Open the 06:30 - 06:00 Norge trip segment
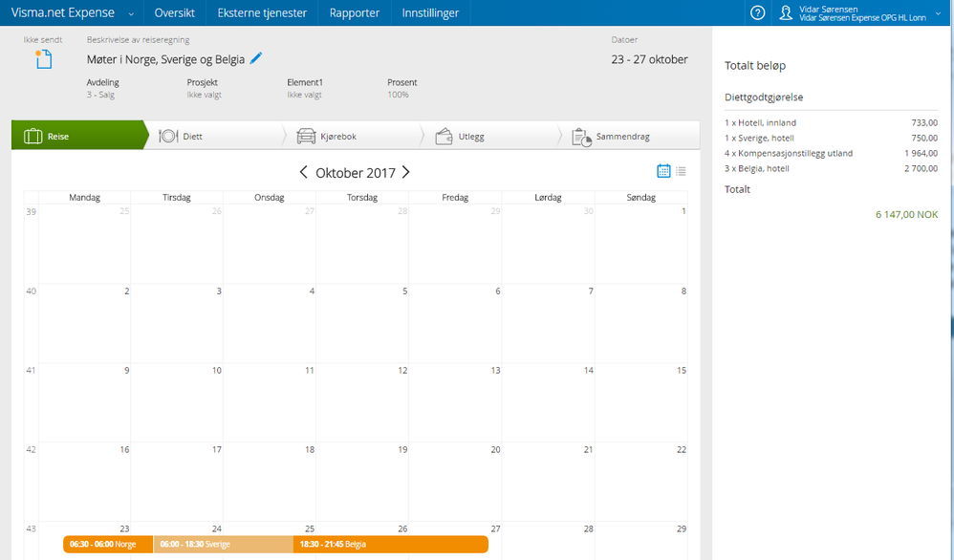Screen dimensions: 954x560 108,544
